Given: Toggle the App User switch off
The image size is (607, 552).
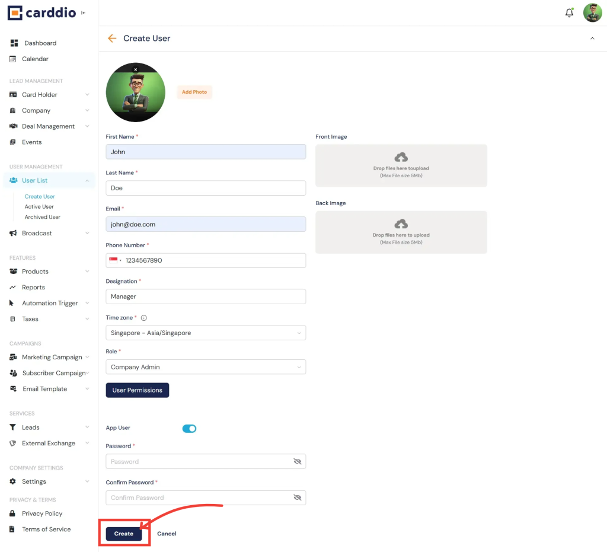Looking at the screenshot, I should (x=189, y=428).
